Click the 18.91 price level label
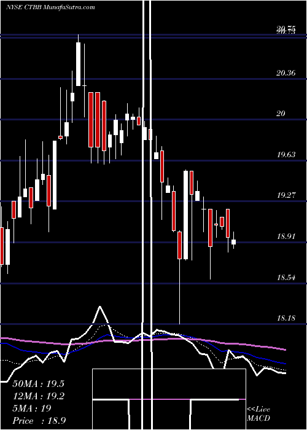The height and width of the screenshot is (430, 307). pyautogui.click(x=286, y=236)
